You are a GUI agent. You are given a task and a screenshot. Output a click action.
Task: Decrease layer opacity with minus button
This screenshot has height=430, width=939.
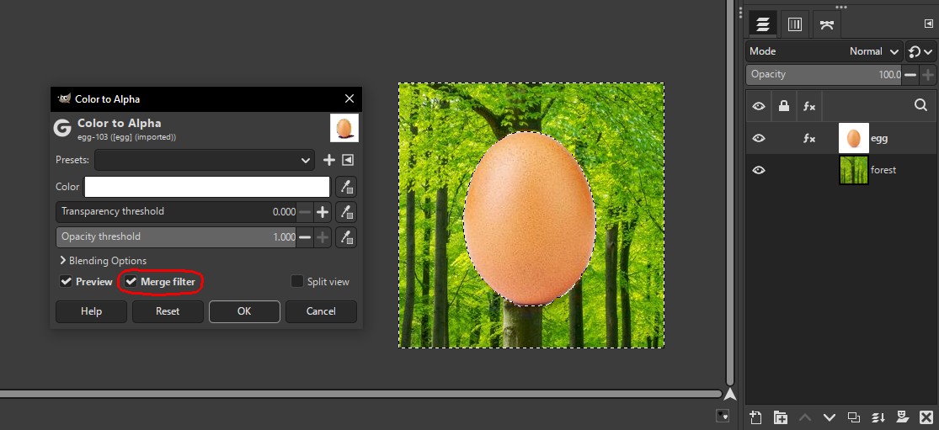click(x=910, y=75)
